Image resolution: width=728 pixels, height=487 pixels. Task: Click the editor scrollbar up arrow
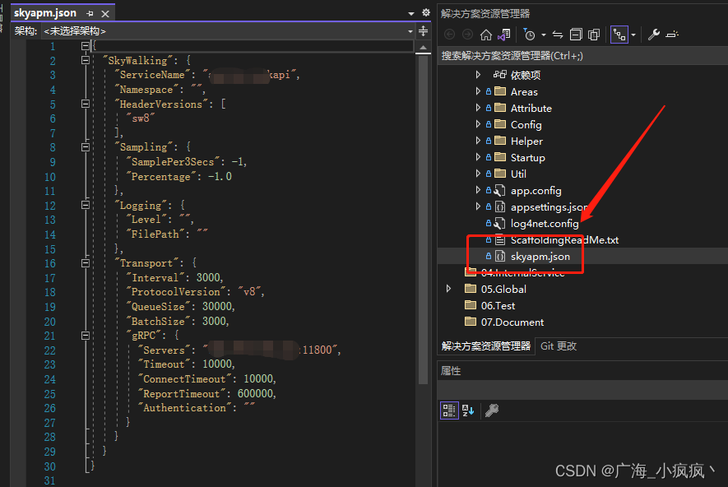pyautogui.click(x=423, y=48)
